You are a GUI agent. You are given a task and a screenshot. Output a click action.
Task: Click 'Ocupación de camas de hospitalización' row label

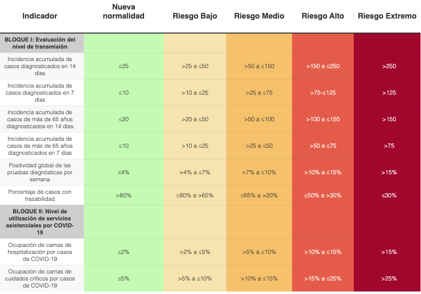(40, 252)
